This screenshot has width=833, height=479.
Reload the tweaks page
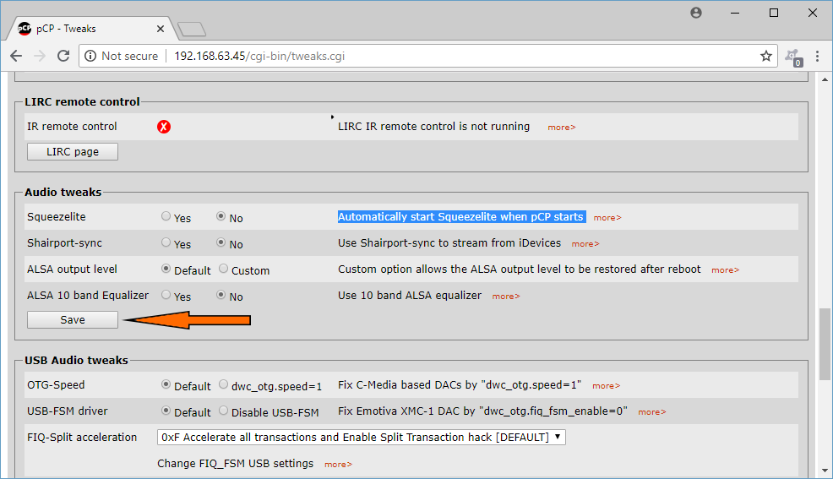pos(63,56)
